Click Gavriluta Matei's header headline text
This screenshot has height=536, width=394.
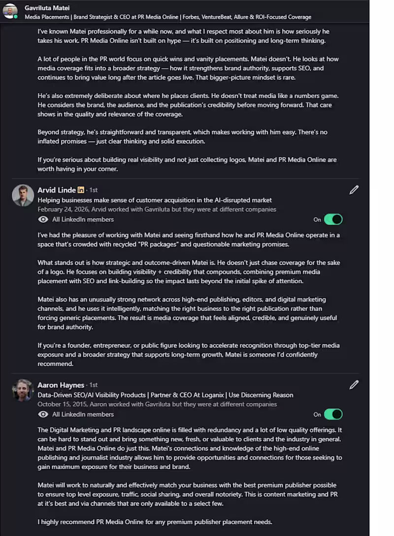(x=168, y=17)
